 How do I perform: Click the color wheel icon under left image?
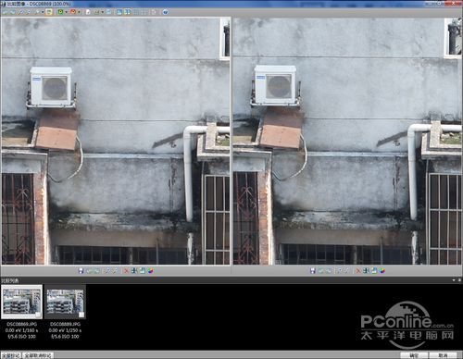(150, 271)
